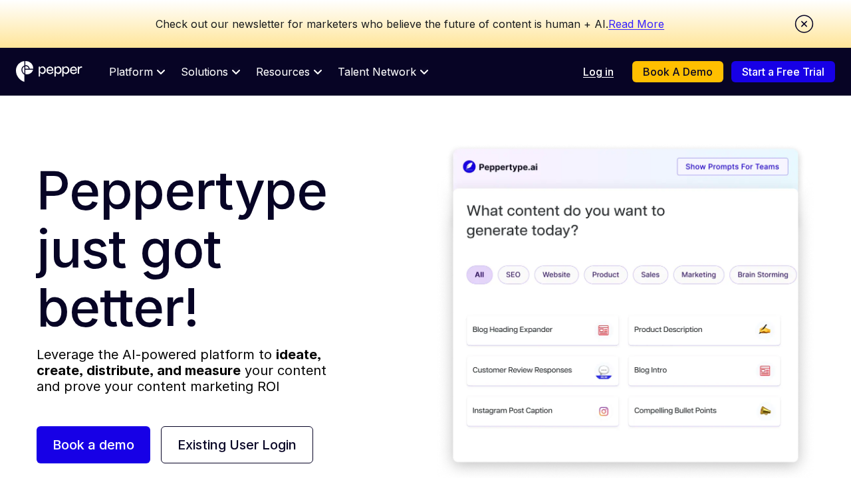Click the Customer Review Responses speech bubble icon
This screenshot has width=851, height=478.
click(603, 370)
